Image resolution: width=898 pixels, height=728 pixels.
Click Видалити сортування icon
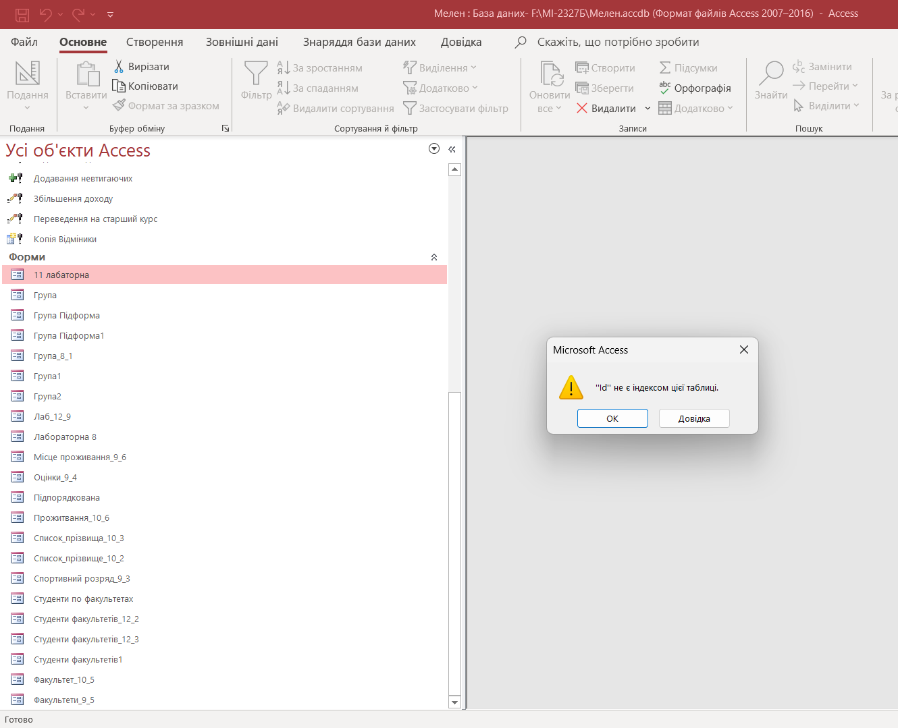point(283,108)
